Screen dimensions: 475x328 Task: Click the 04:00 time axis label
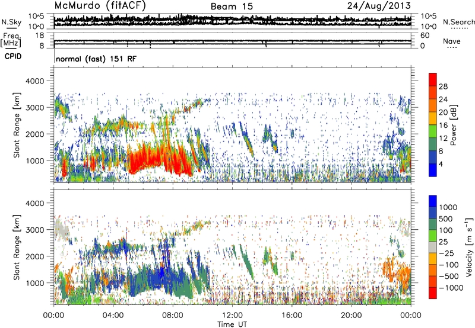pyautogui.click(x=113, y=316)
